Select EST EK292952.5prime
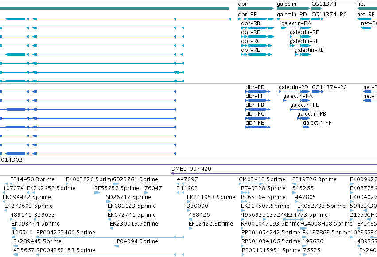Image resolution: width=377 pixels, height=257 pixels. coord(51,188)
